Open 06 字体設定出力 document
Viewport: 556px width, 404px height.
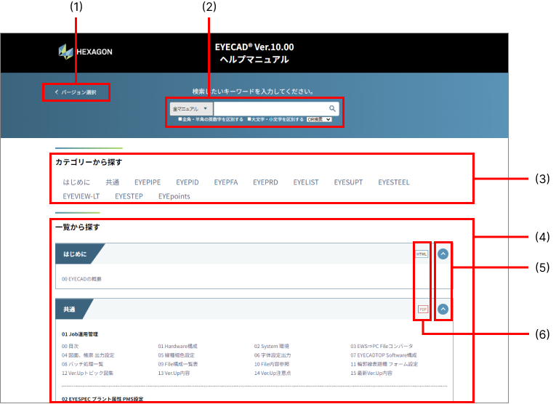273,355
